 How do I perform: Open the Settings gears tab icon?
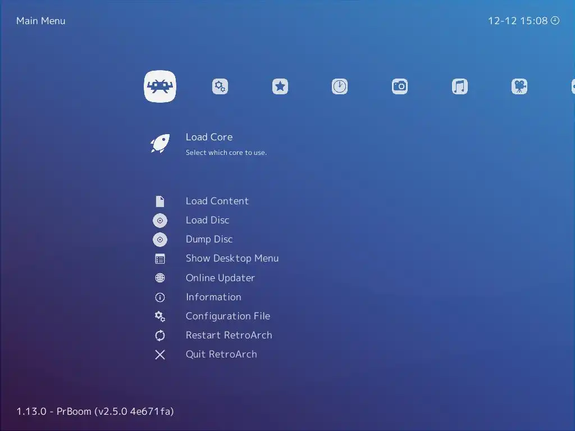pos(220,86)
